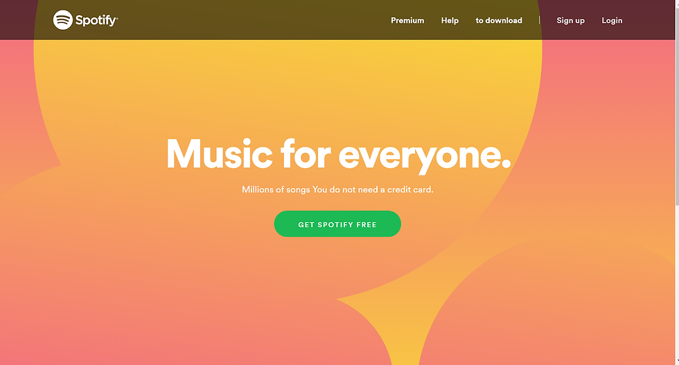Click the 'for' word in the headline
679x365 pixels.
306,153
